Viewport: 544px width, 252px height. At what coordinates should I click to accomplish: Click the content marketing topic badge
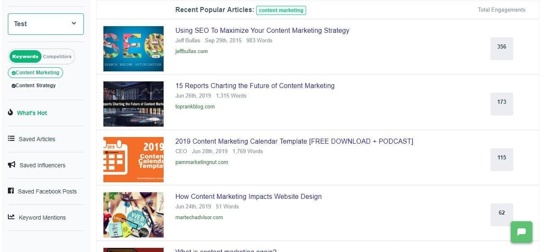point(281,10)
